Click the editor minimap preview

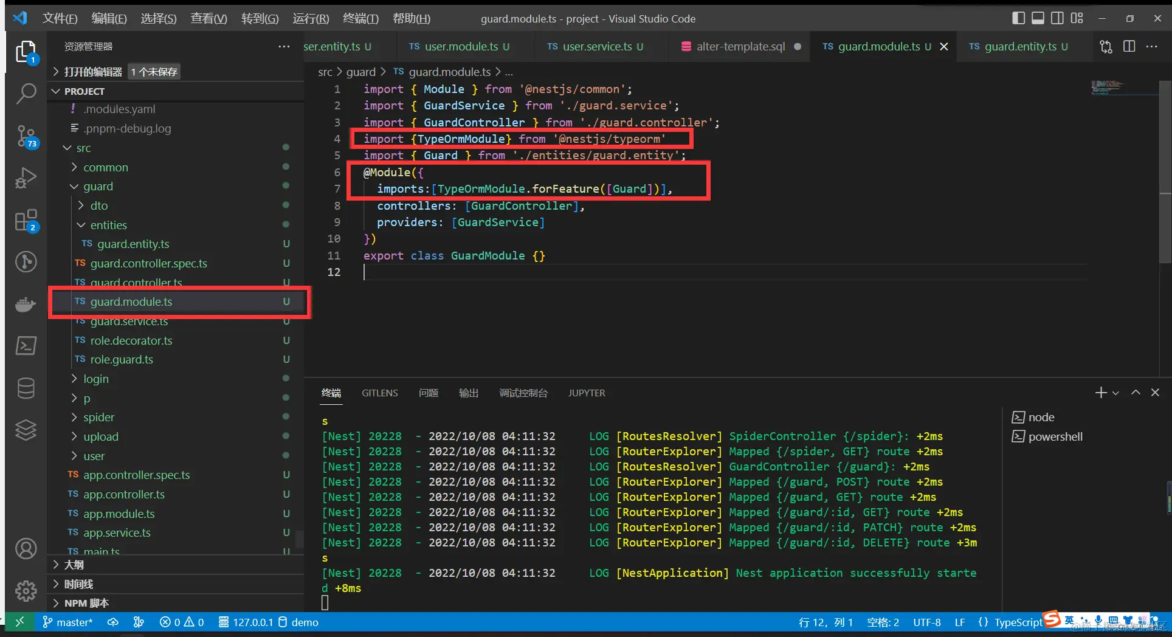[x=1123, y=88]
